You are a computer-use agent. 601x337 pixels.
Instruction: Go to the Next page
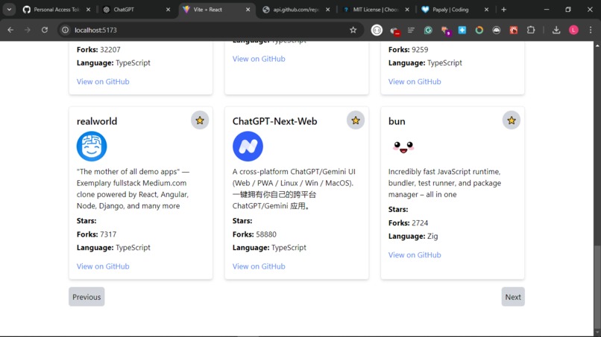tap(513, 297)
